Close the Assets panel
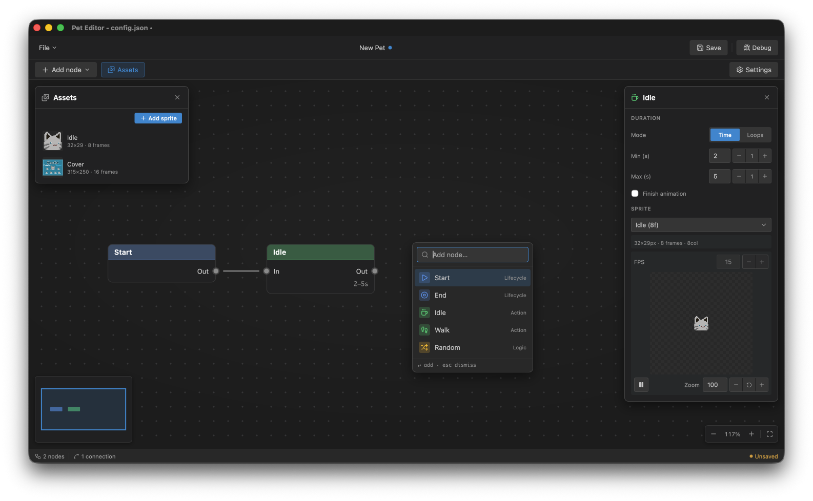This screenshot has width=813, height=501. 177,97
